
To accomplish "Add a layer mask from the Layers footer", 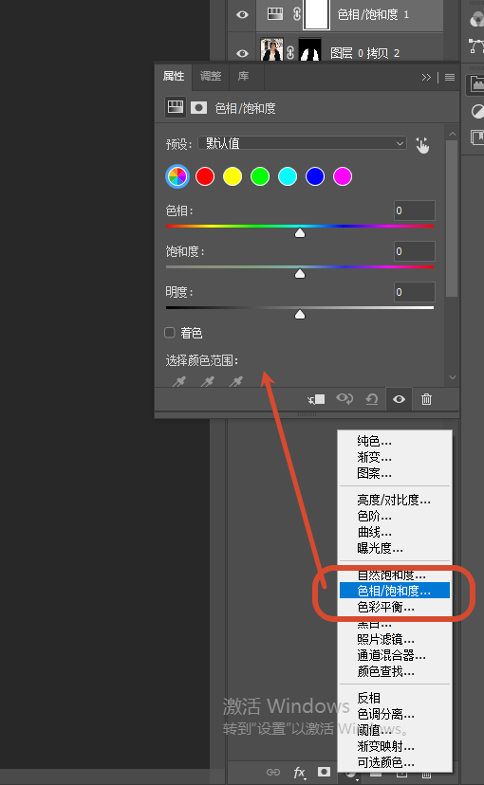I will tap(325, 772).
